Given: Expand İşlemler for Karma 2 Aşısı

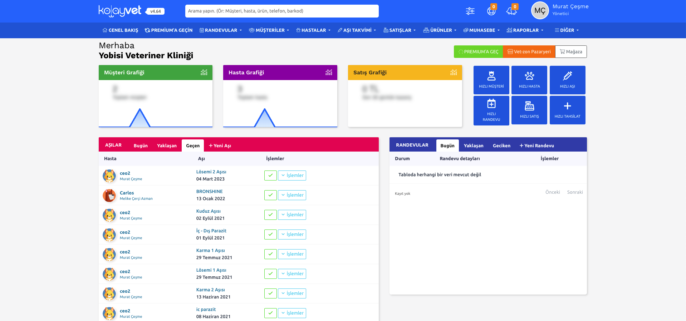Looking at the screenshot, I should click(x=292, y=293).
